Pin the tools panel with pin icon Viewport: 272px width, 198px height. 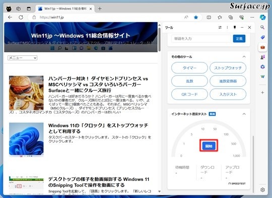(235, 27)
